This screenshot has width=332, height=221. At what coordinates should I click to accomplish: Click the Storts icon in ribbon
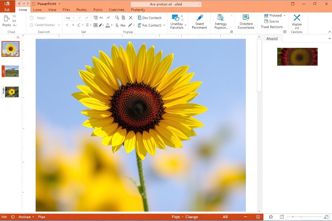pyautogui.click(x=266, y=21)
